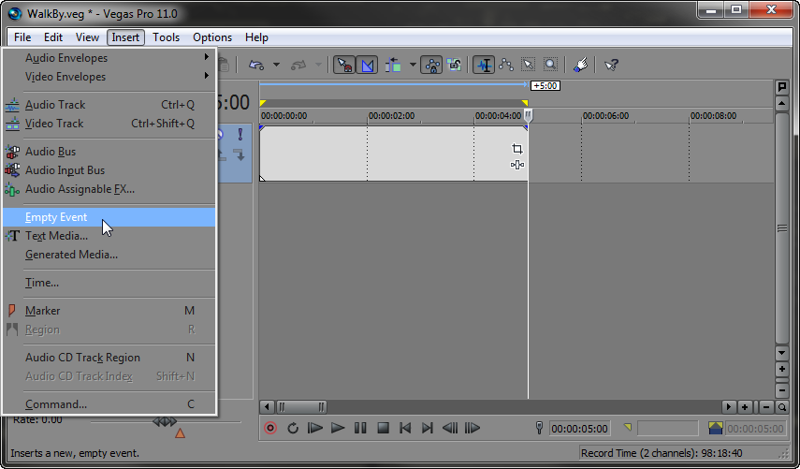
Task: Expand the Audio Envelopes submenu
Action: point(109,58)
